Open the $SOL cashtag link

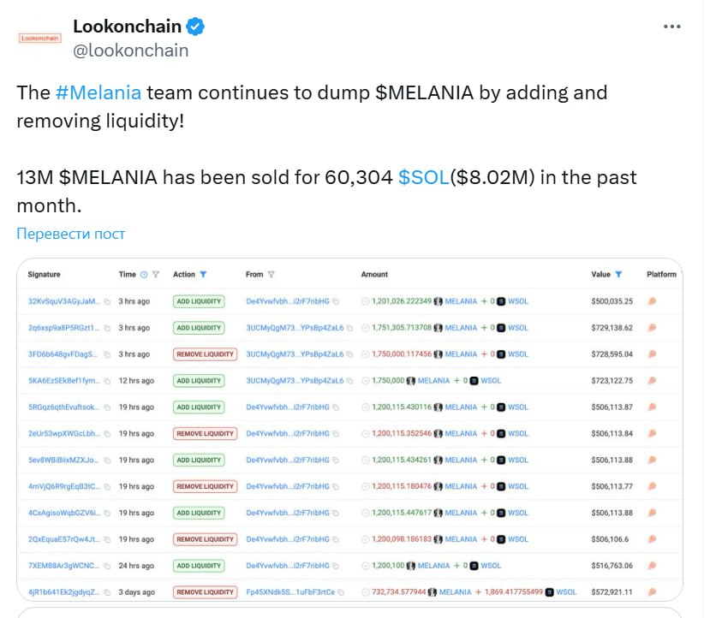point(423,177)
